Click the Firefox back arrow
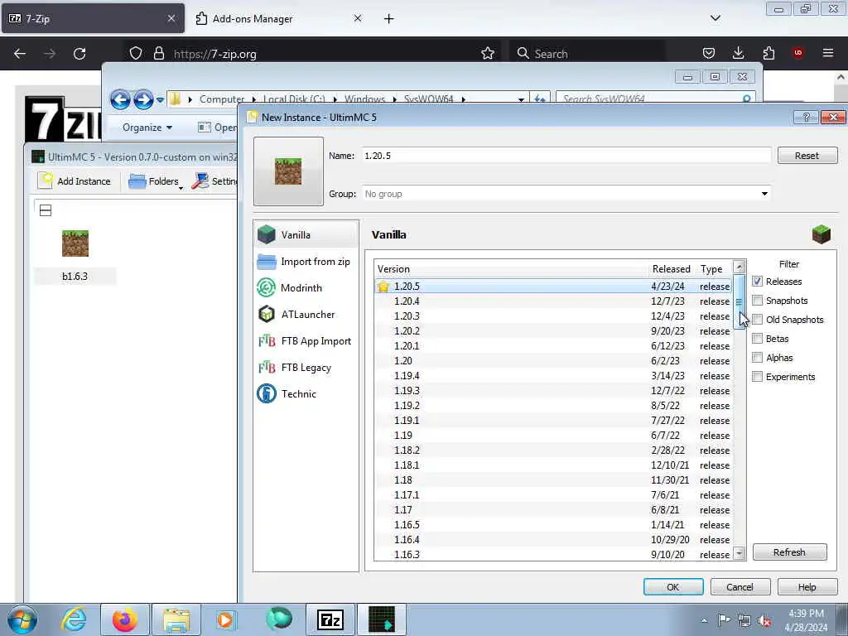This screenshot has width=848, height=636. [x=20, y=54]
